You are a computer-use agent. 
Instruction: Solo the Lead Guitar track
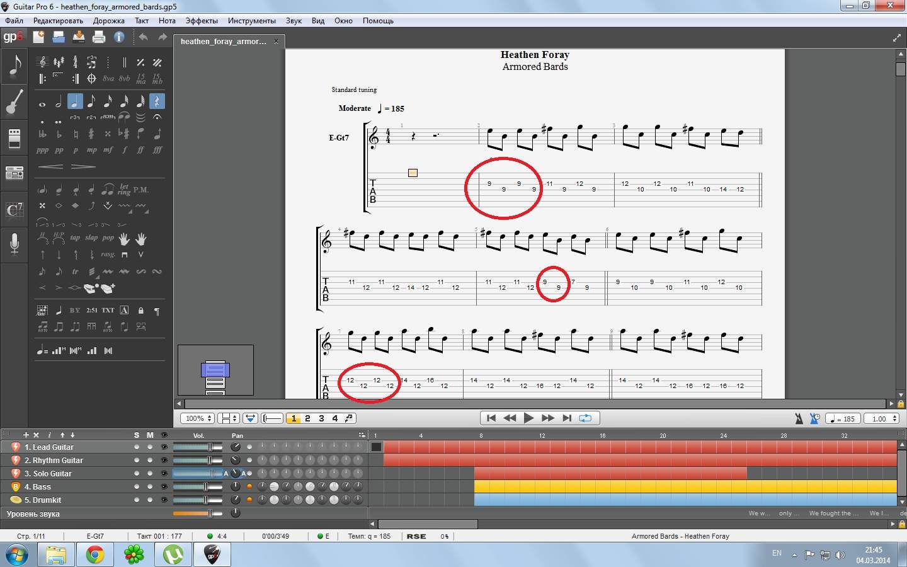pyautogui.click(x=137, y=447)
